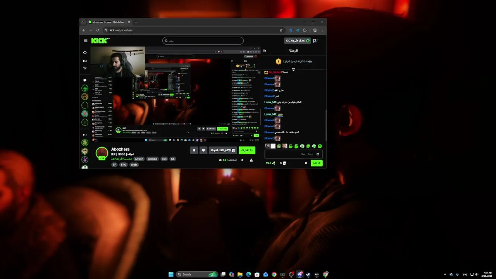
Task: Click the ksa tag
Action: tap(164, 159)
